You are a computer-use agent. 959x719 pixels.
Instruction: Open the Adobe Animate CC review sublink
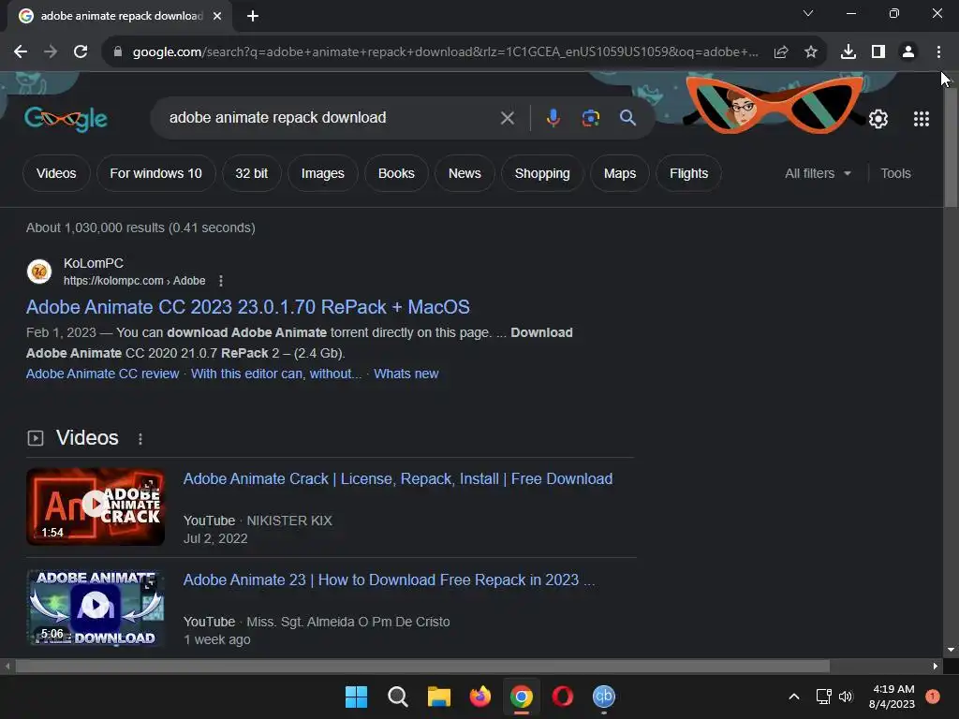tap(102, 374)
